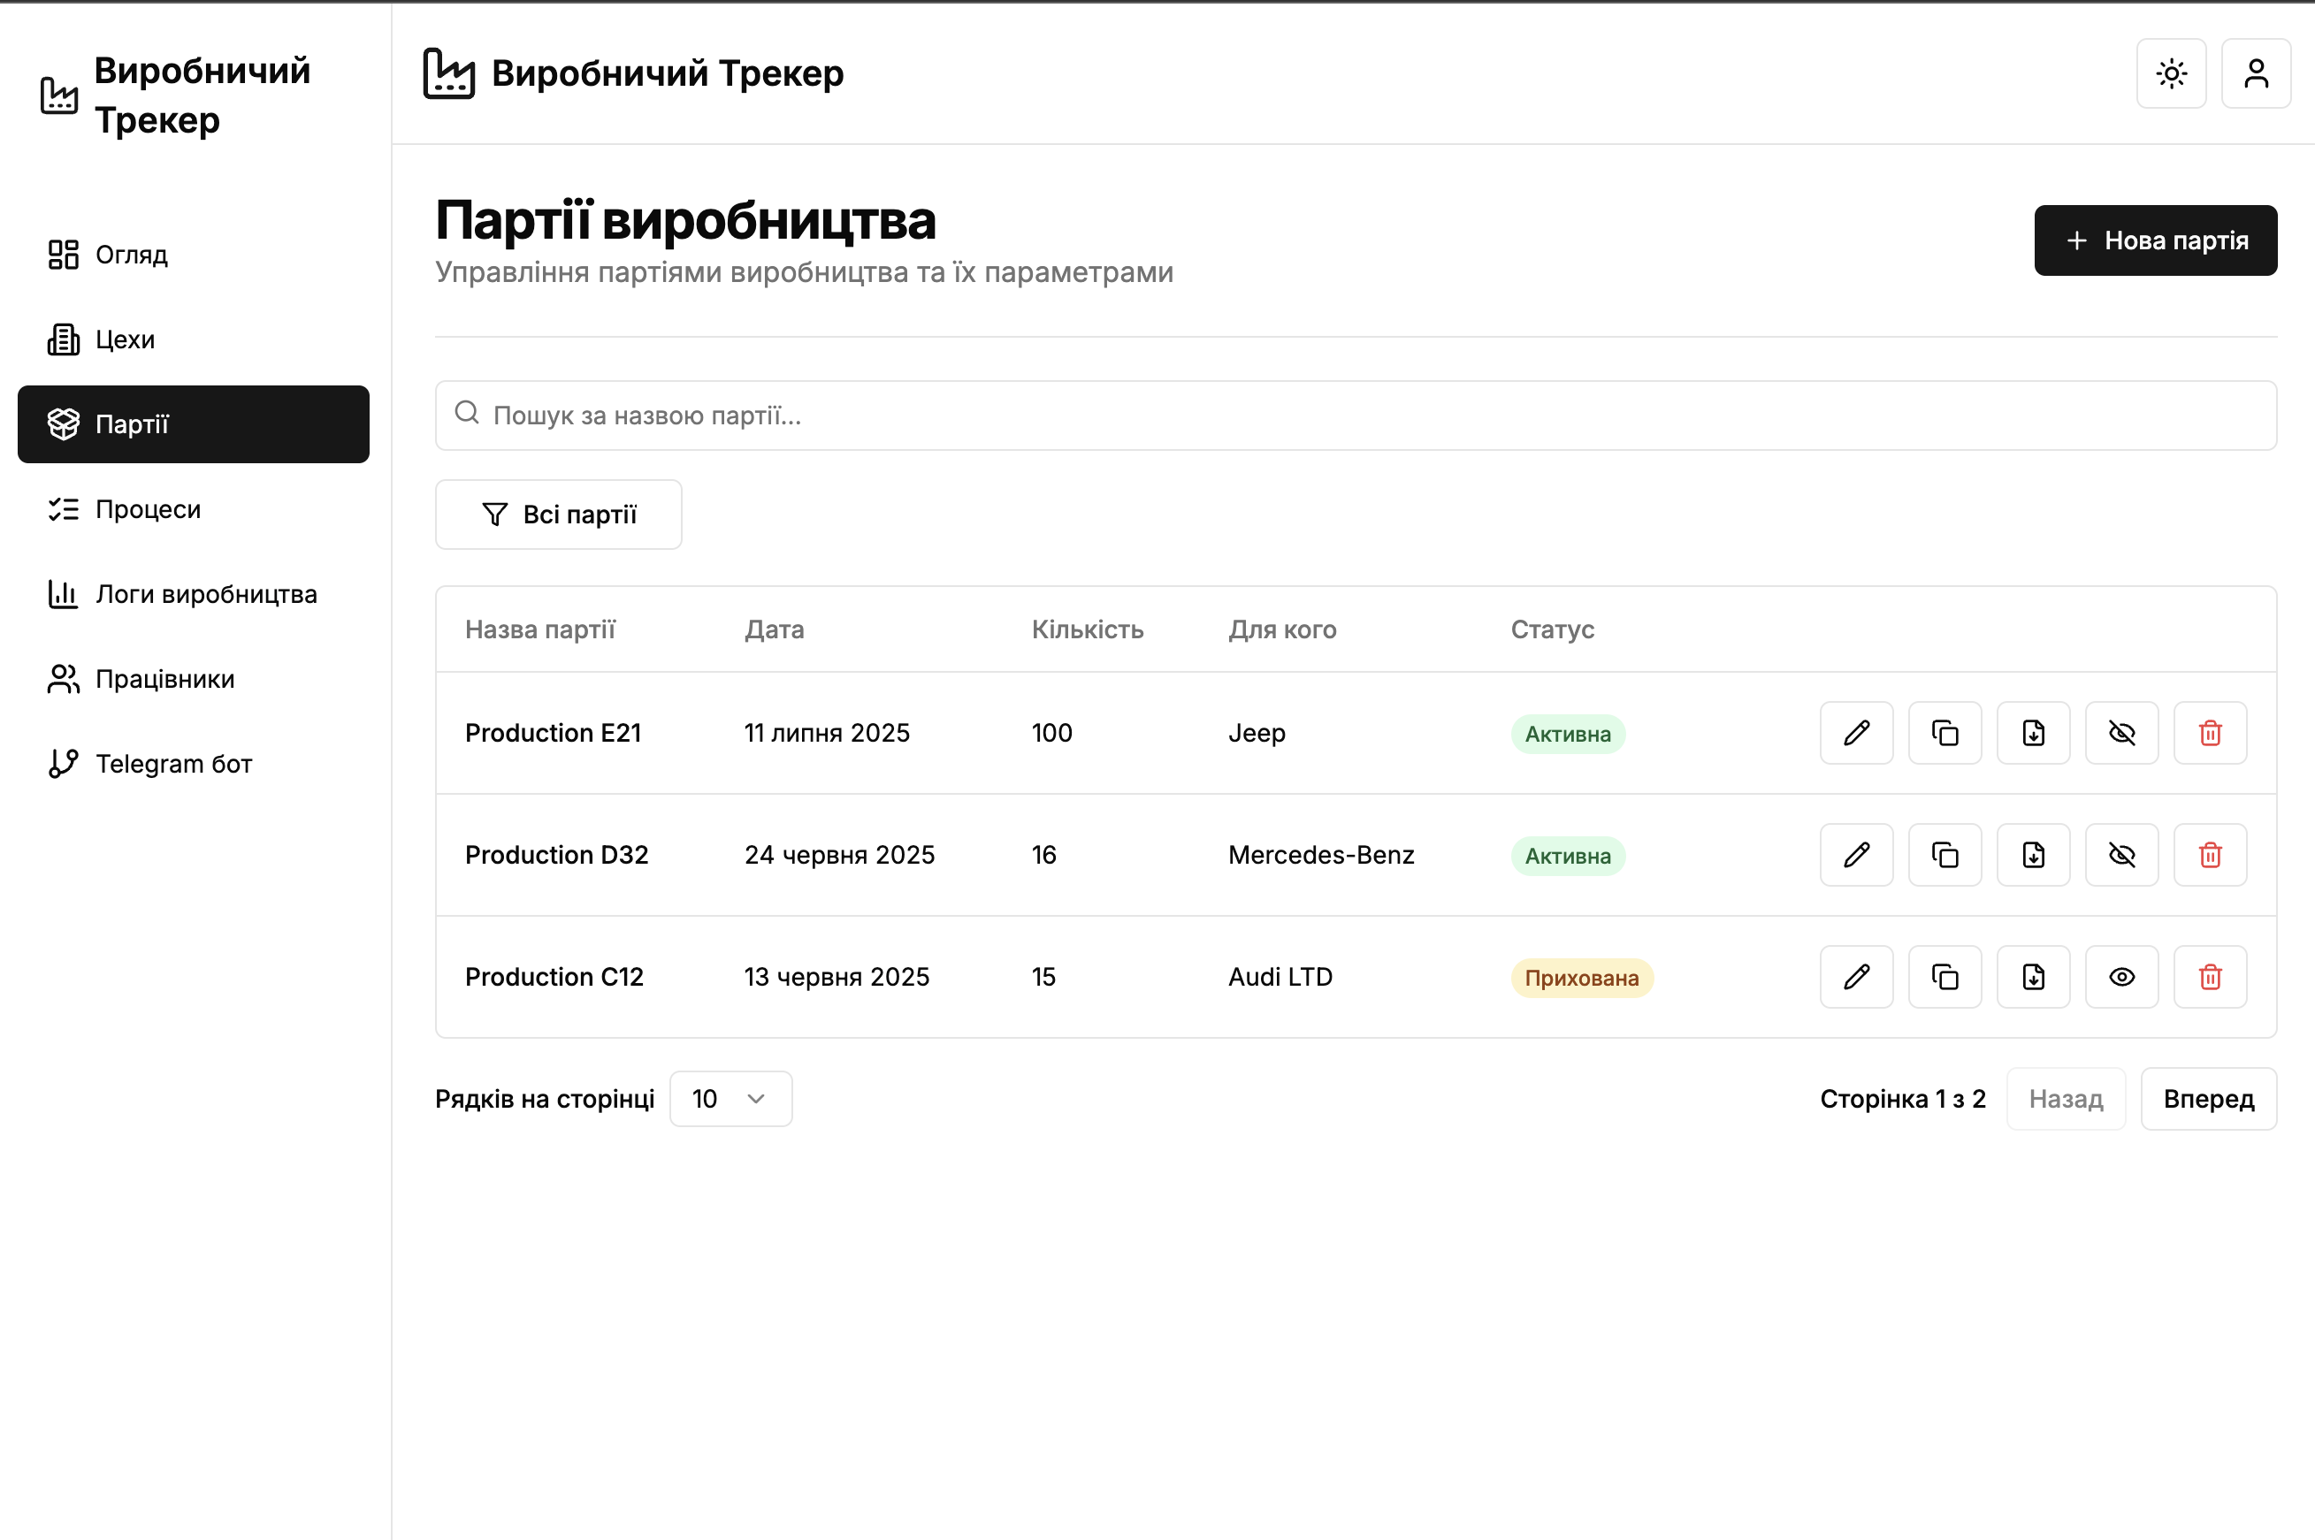Hide the Production E21 batch
The height and width of the screenshot is (1540, 2315).
[2120, 733]
